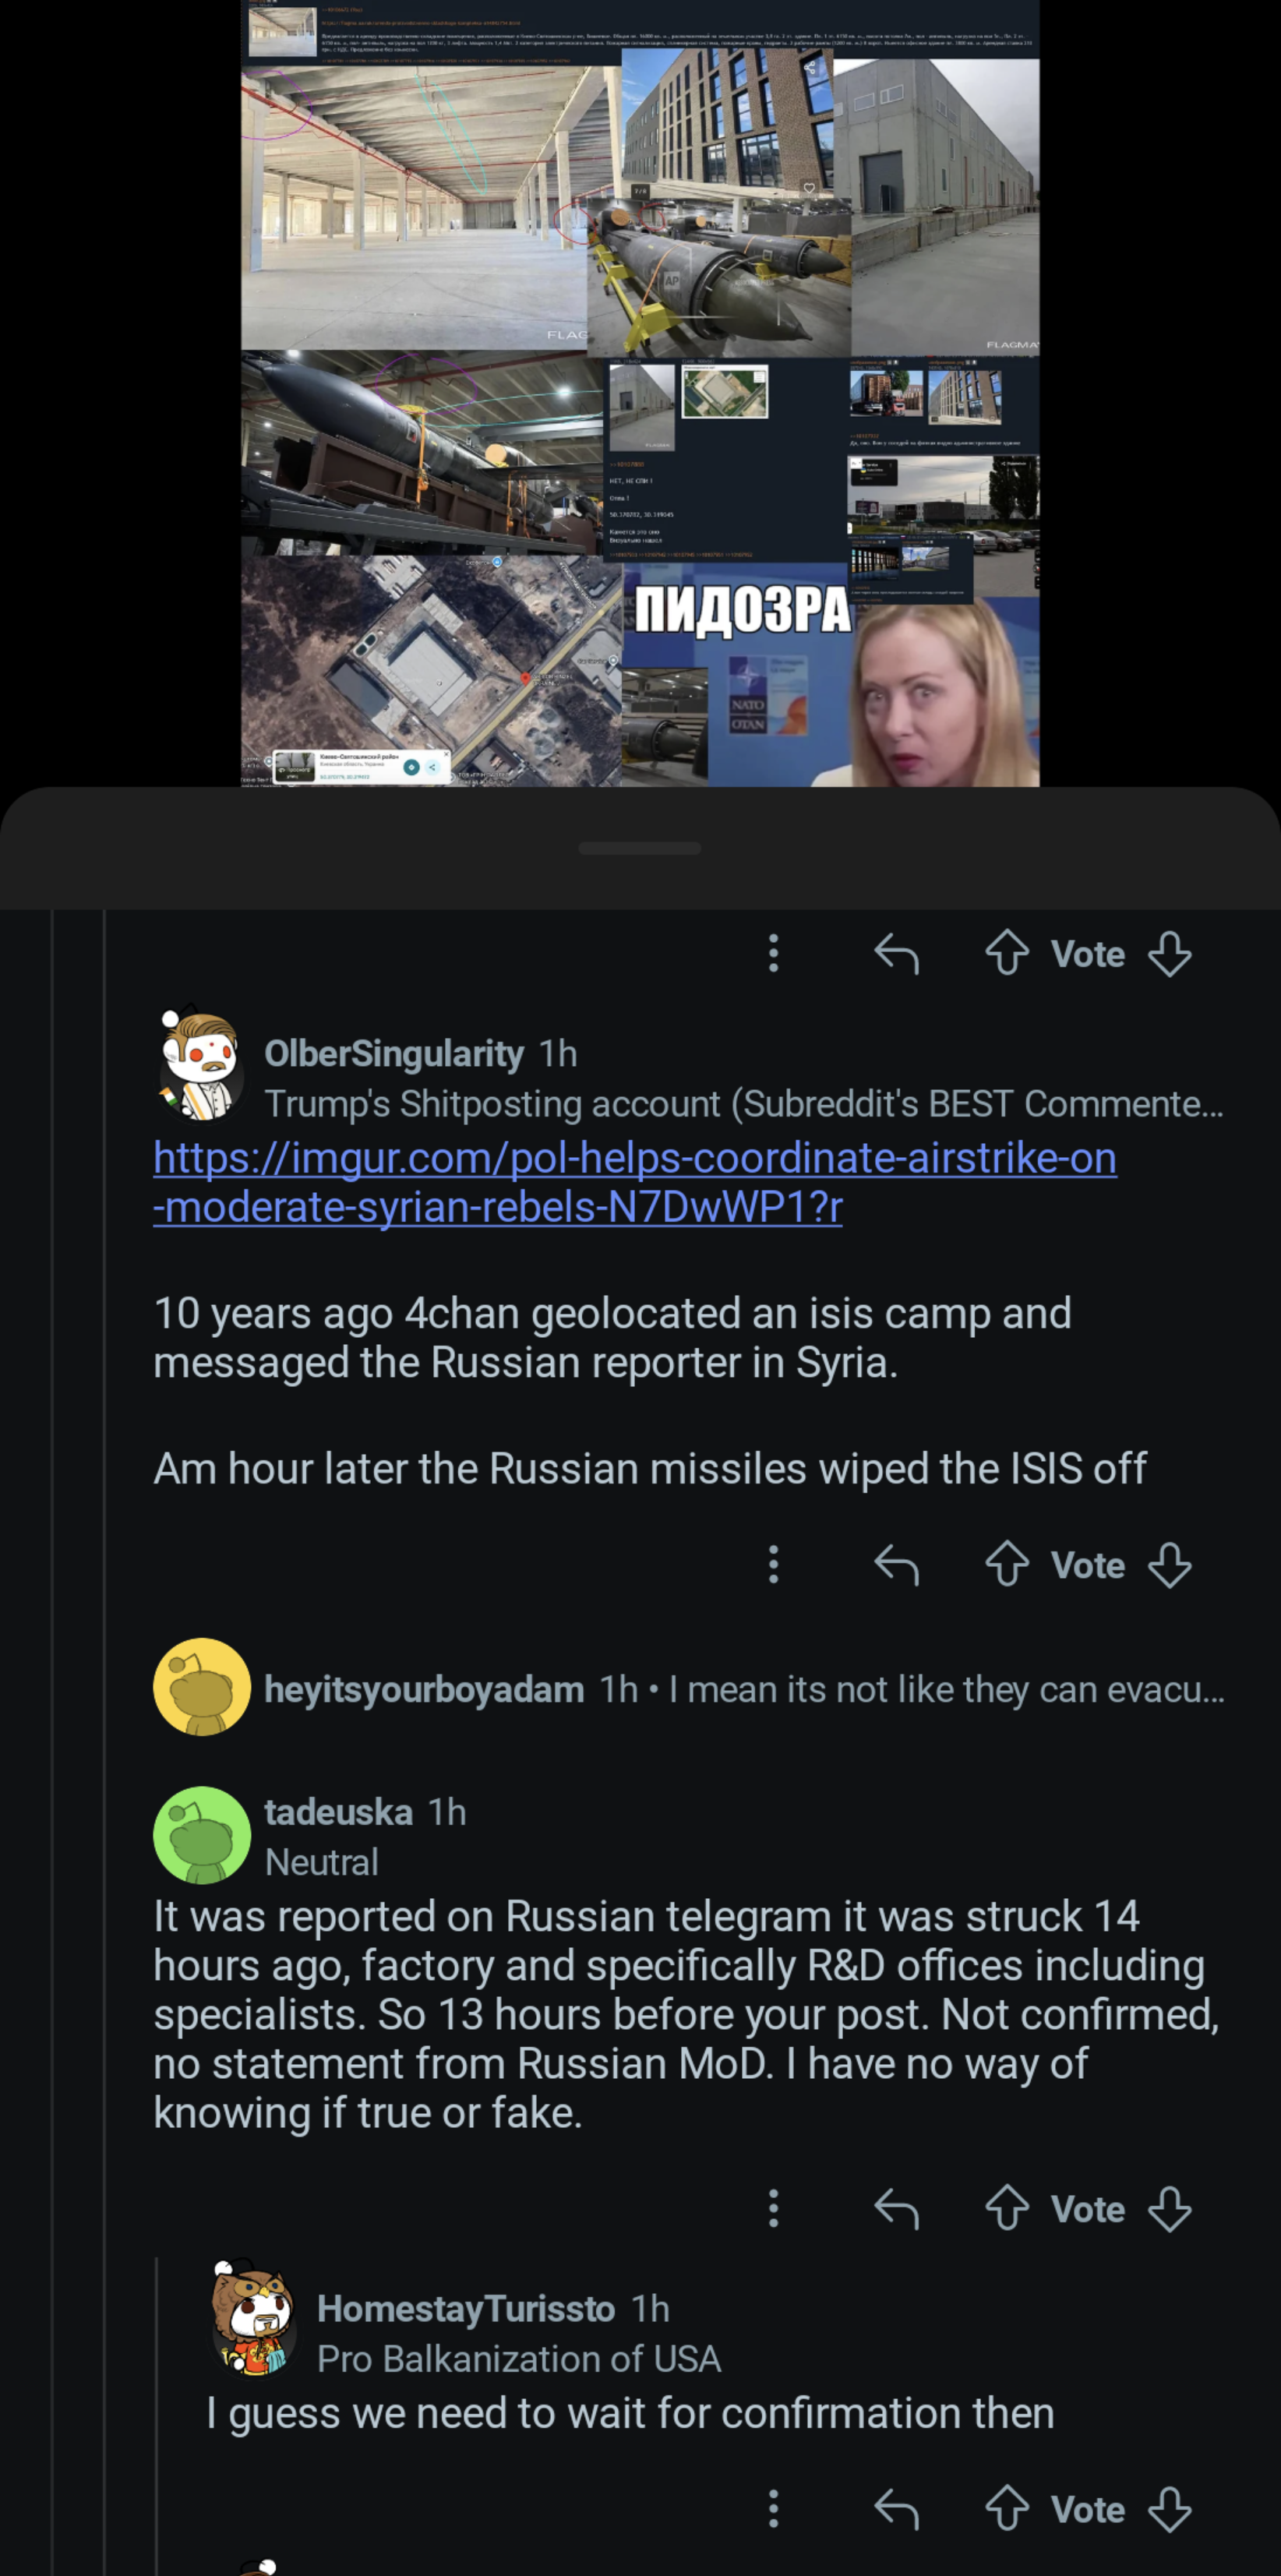Viewport: 1281px width, 2576px height.
Task: Downvote tadeuska's comment
Action: 1169,2209
